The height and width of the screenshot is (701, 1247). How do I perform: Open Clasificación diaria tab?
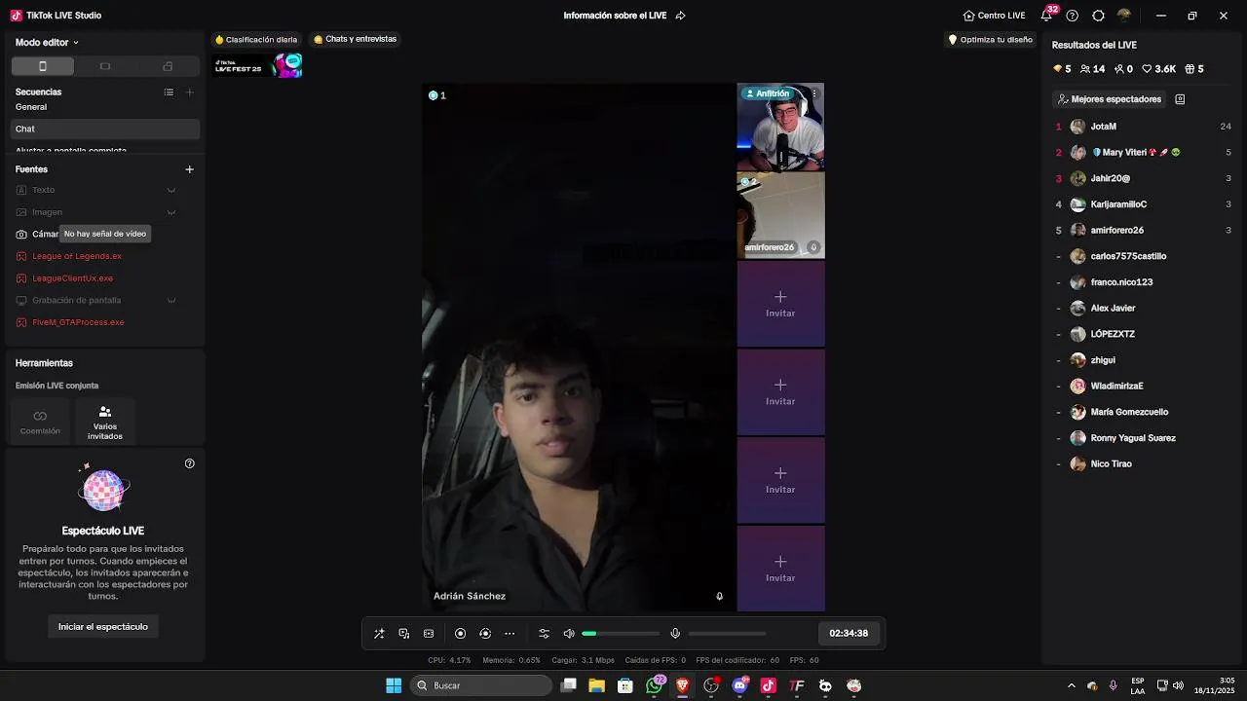point(256,40)
